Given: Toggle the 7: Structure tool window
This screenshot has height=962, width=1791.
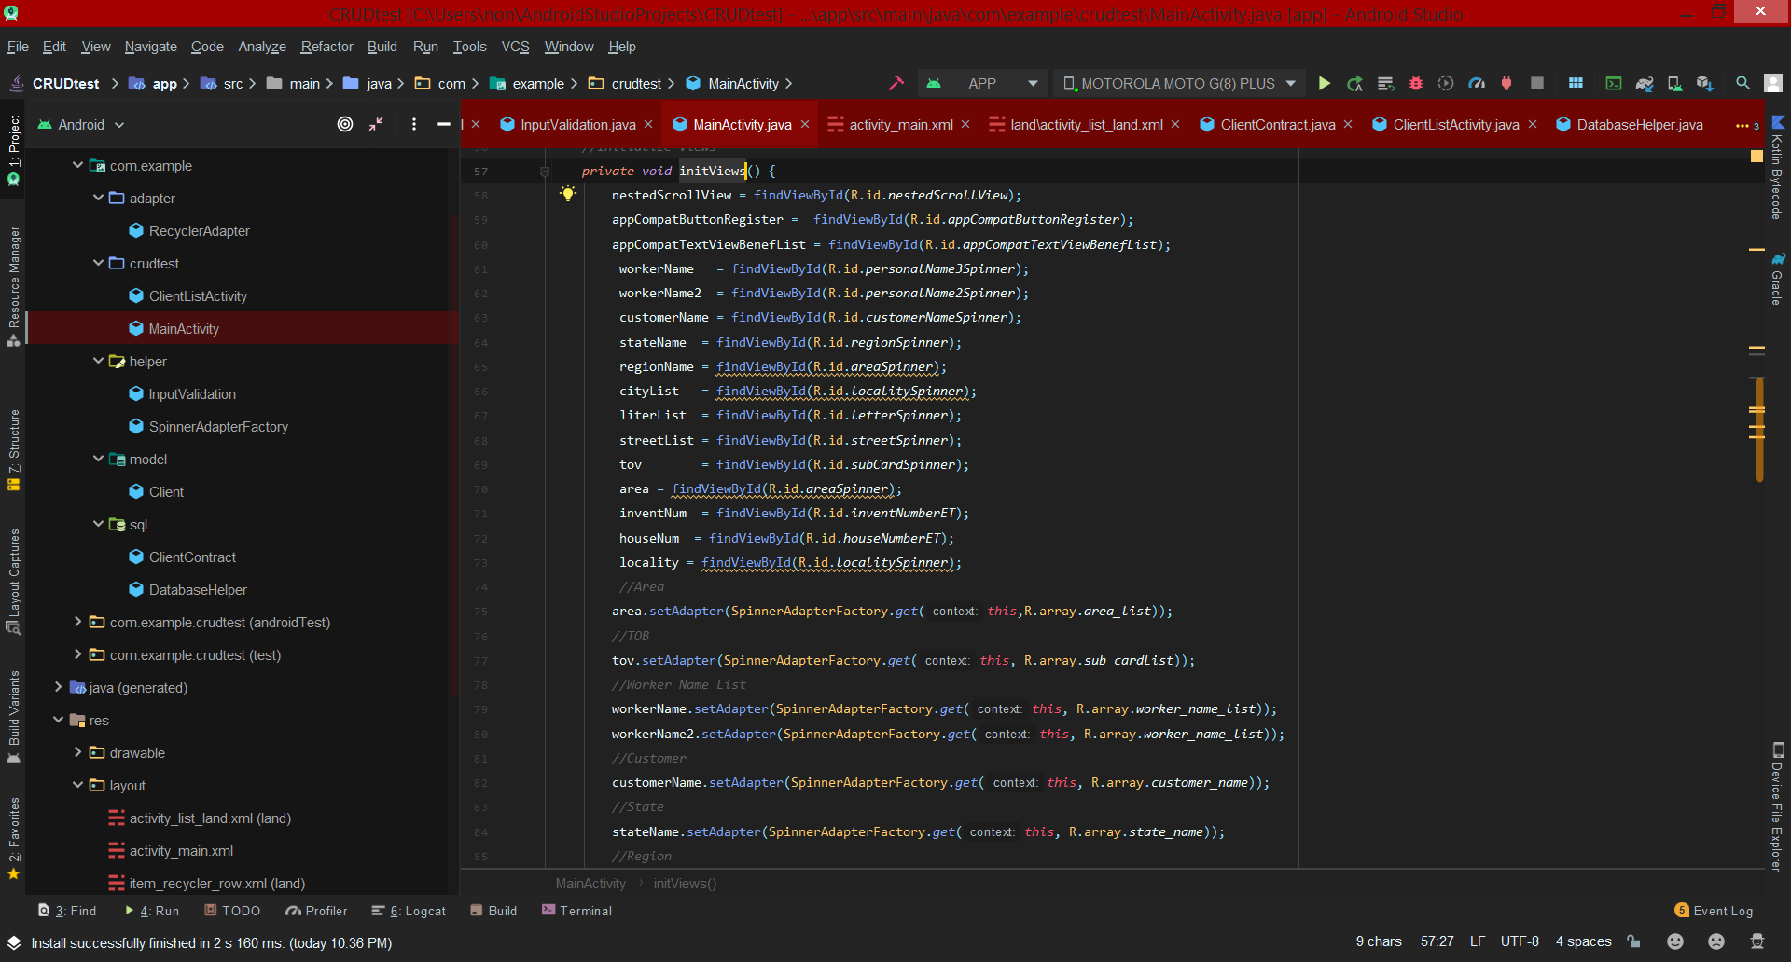Looking at the screenshot, I should pyautogui.click(x=14, y=449).
